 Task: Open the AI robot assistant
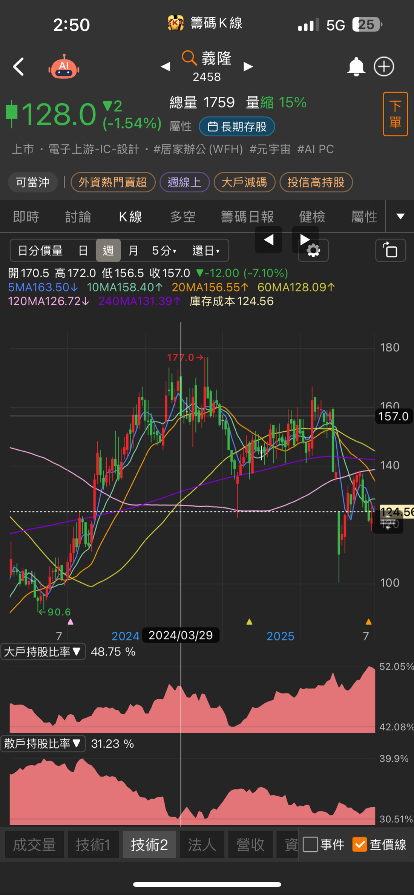point(64,67)
